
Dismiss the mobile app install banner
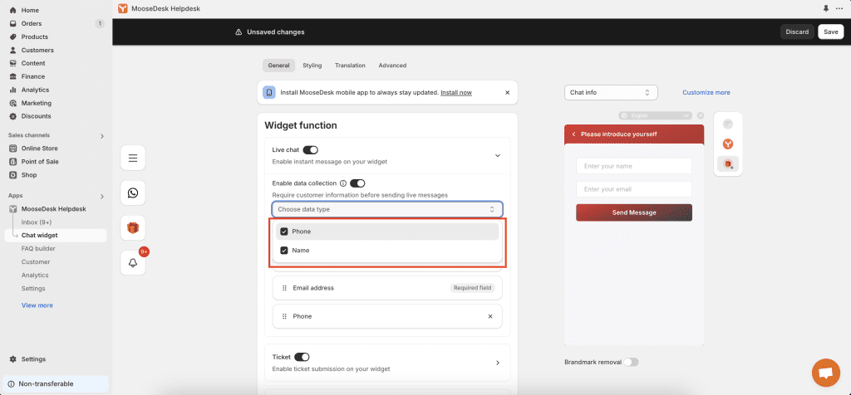click(508, 93)
